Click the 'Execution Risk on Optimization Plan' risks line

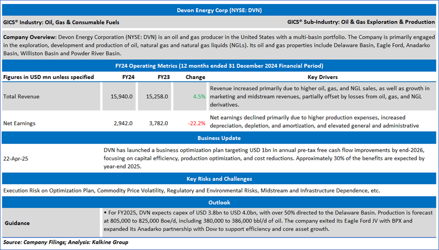click(191, 191)
